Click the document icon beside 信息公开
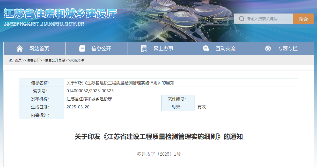The height and width of the screenshot is (167, 317). click(82, 48)
